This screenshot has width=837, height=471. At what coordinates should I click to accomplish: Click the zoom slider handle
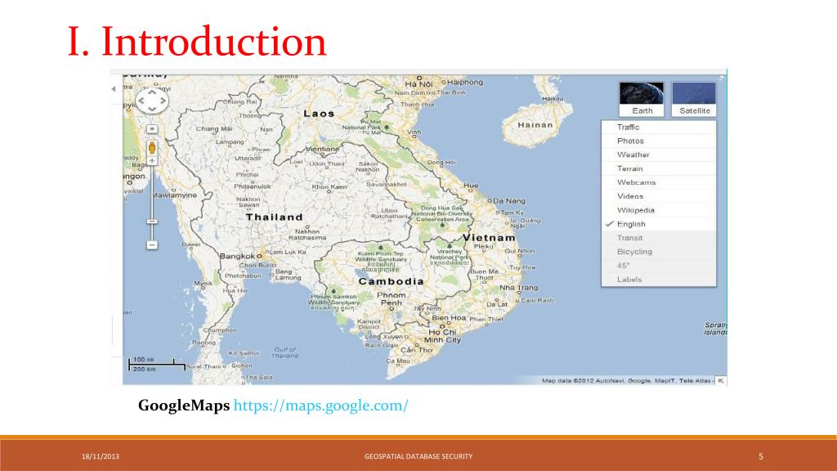point(152,221)
